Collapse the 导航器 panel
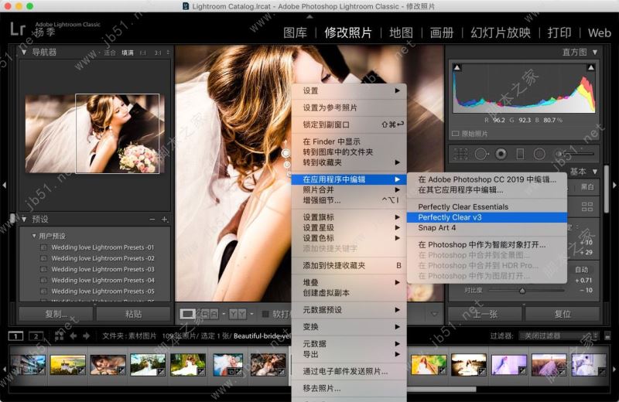 (x=24, y=52)
